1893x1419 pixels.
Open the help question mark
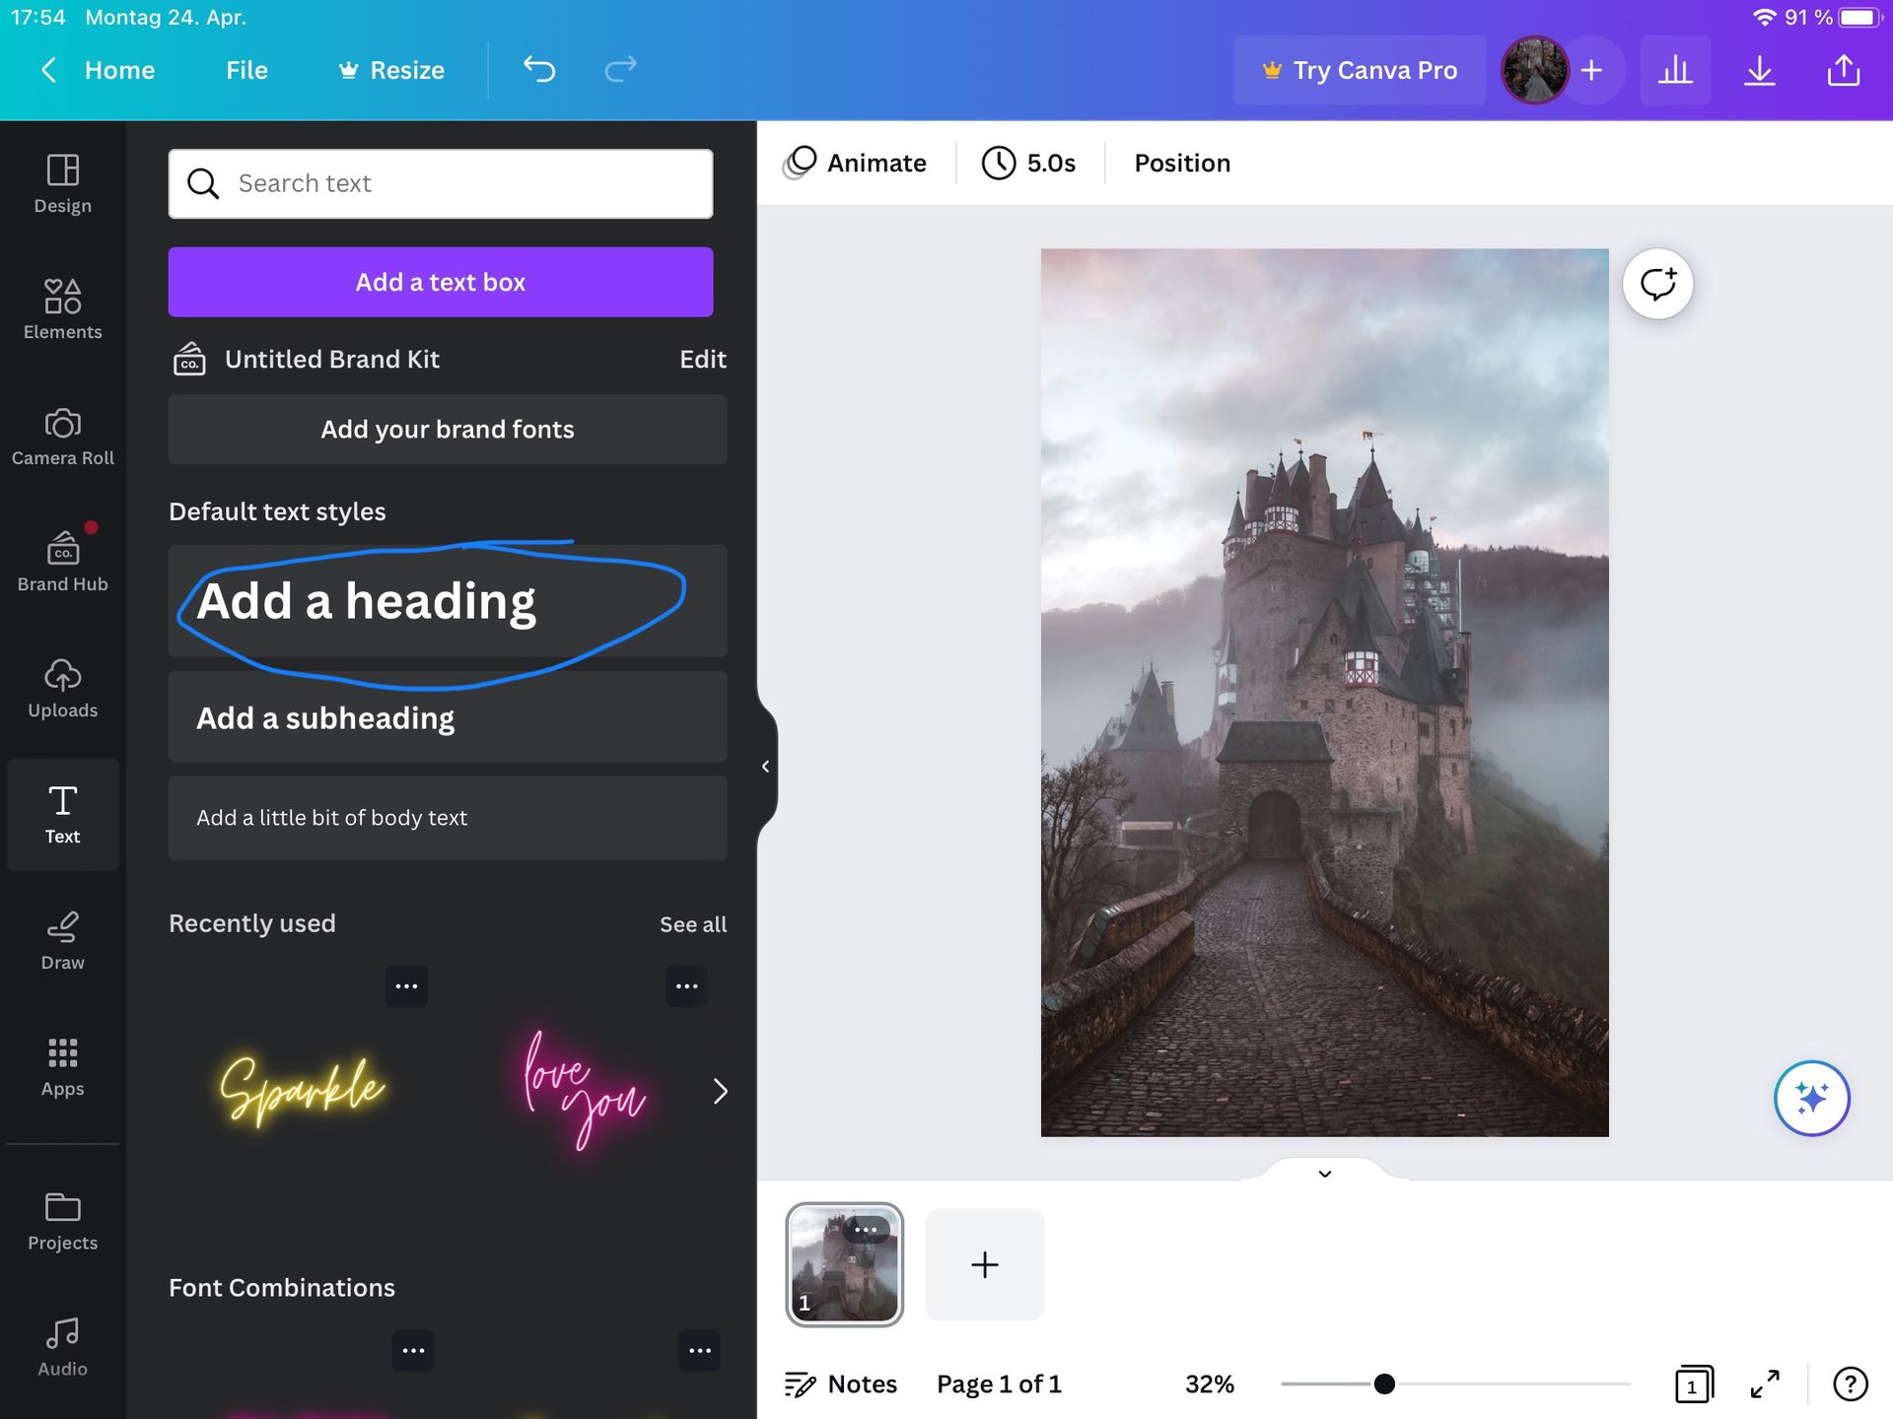click(x=1850, y=1384)
